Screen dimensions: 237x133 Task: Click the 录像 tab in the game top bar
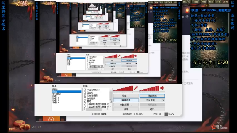(218, 2)
